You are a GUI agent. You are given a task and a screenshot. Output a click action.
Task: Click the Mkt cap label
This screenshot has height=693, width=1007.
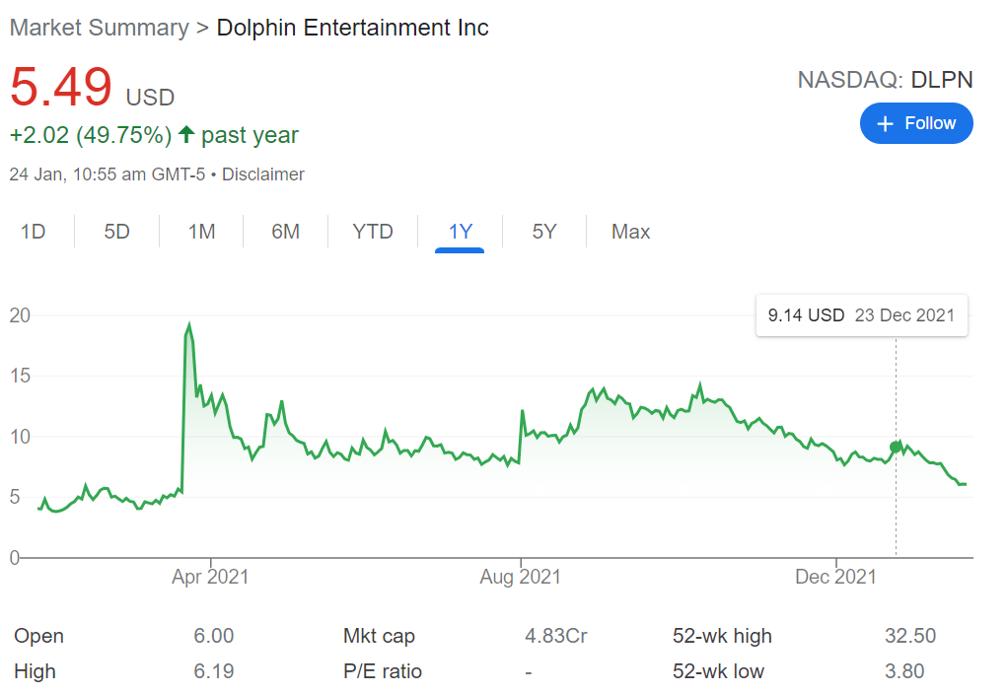379,635
